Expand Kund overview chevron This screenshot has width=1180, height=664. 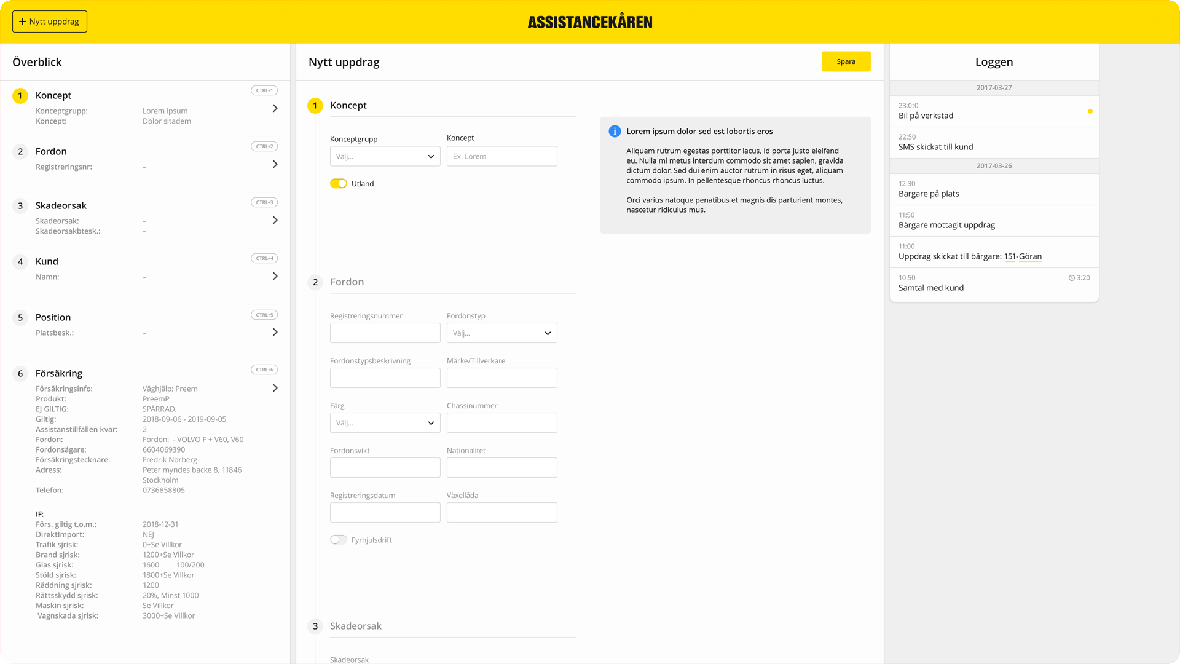[x=275, y=276]
